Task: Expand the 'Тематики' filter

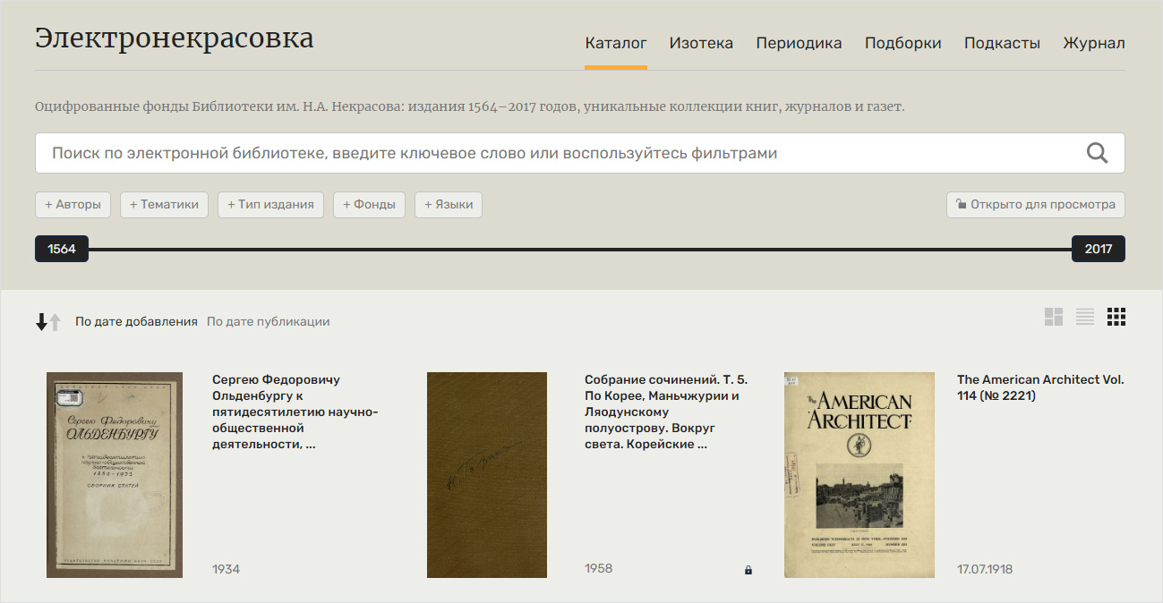Action: click(164, 205)
